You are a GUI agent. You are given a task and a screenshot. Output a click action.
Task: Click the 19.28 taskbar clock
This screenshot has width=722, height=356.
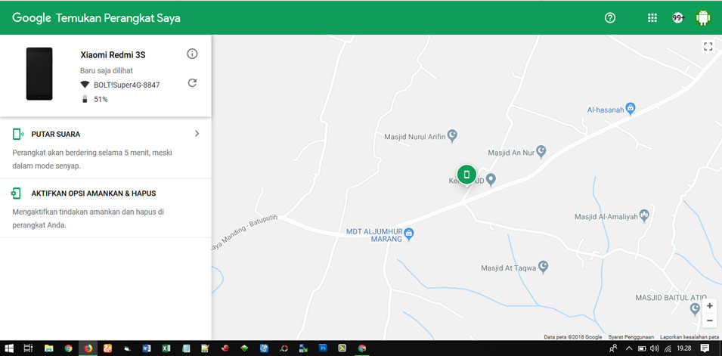(x=684, y=348)
